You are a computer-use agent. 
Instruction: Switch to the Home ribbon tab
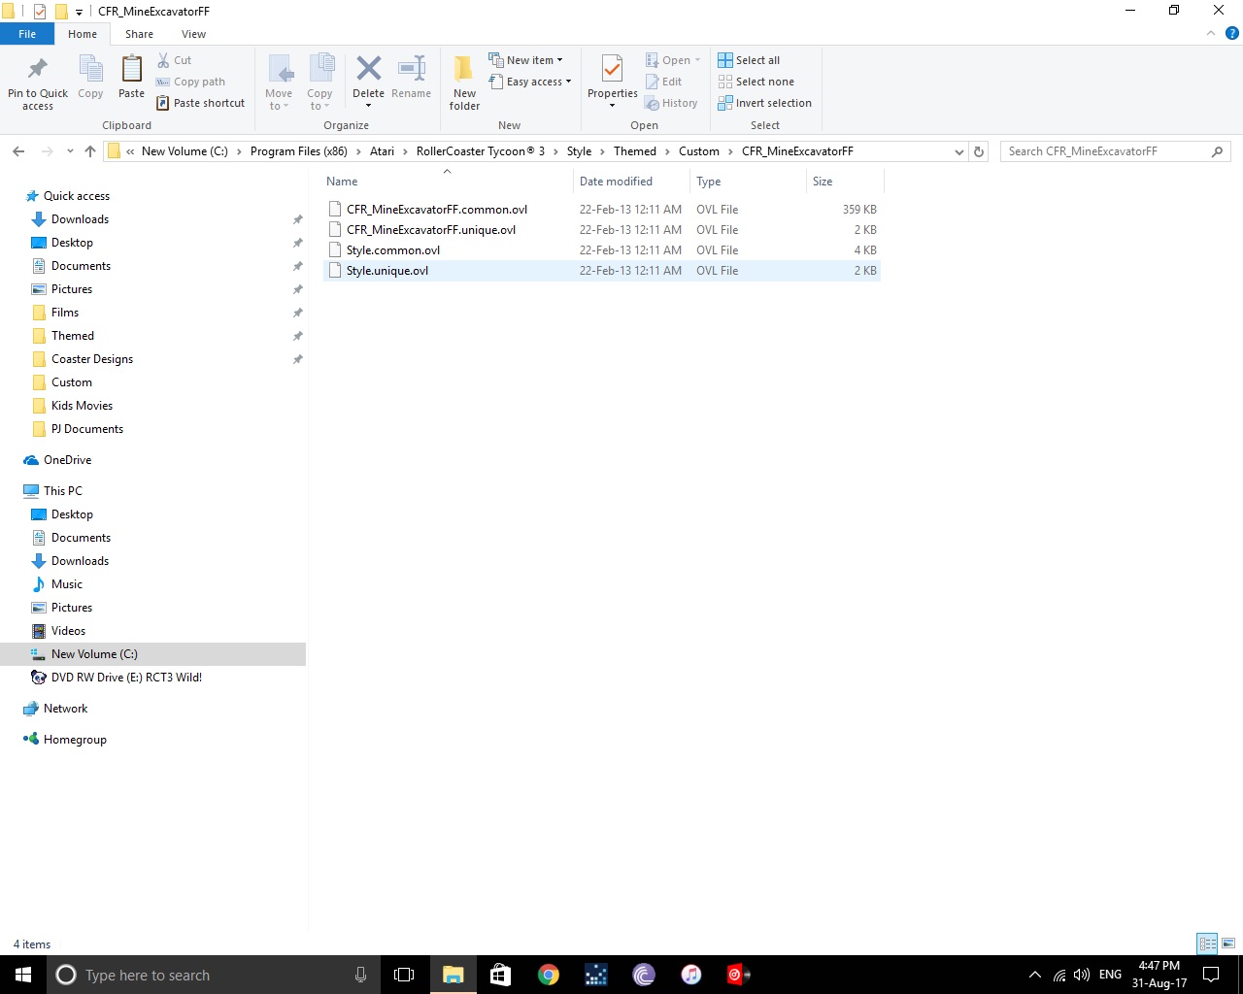83,34
